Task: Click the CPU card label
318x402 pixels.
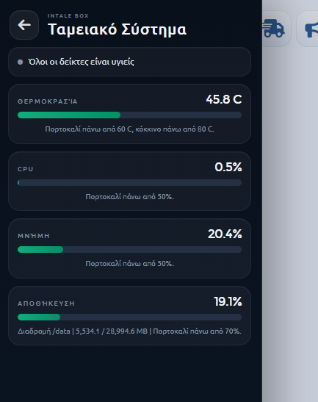Action: 26,169
